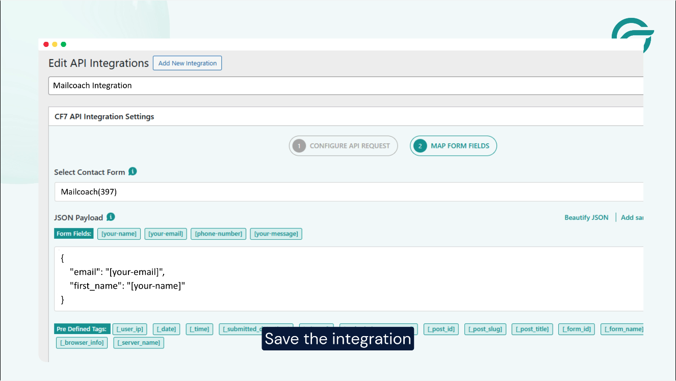Viewport: 676px width, 381px height.
Task: Insert the [your-message] form field tag
Action: pyautogui.click(x=276, y=234)
